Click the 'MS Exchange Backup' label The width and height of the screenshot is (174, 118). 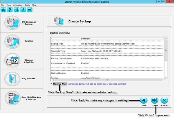point(29,23)
